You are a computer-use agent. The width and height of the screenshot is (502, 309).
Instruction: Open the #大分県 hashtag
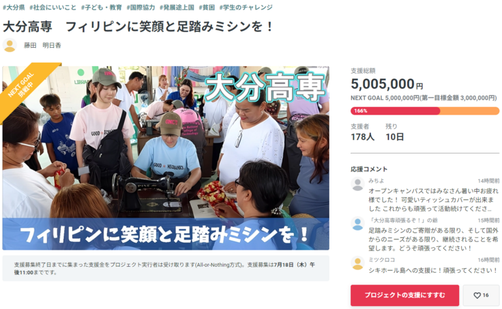tap(14, 8)
